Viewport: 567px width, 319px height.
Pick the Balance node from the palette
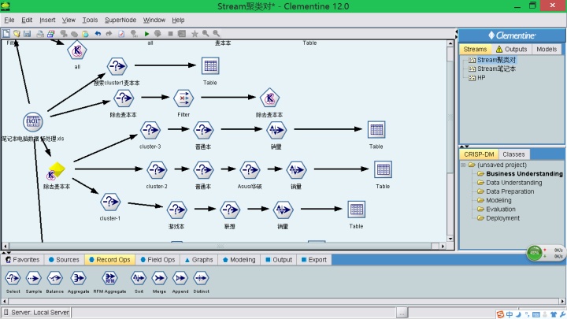(x=54, y=278)
